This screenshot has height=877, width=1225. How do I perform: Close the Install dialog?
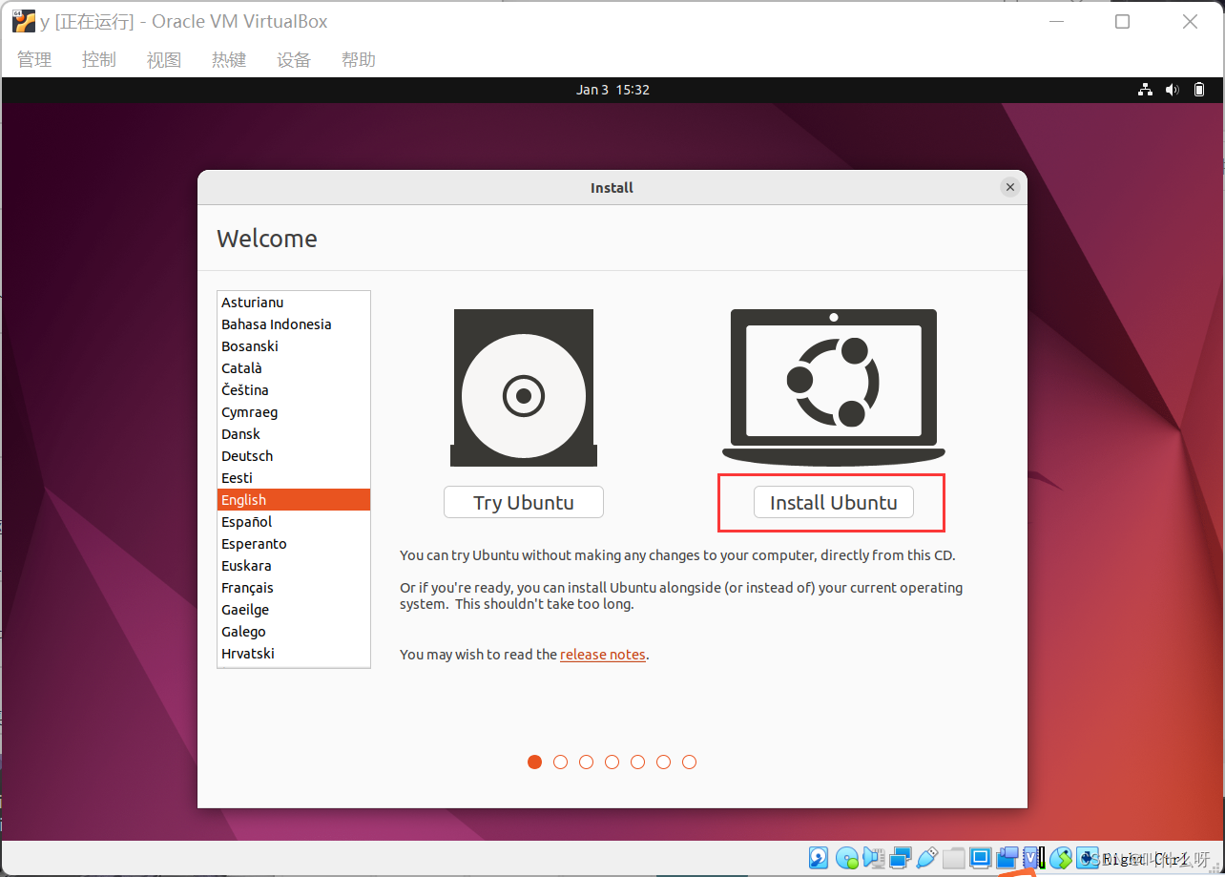pyautogui.click(x=1010, y=187)
